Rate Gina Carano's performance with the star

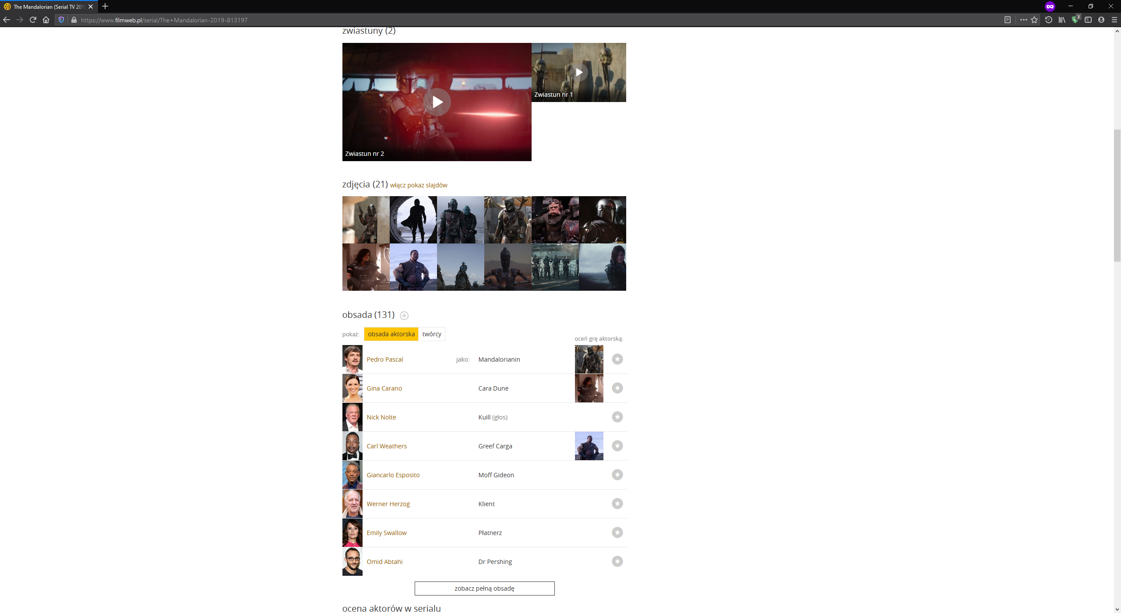[x=617, y=388]
